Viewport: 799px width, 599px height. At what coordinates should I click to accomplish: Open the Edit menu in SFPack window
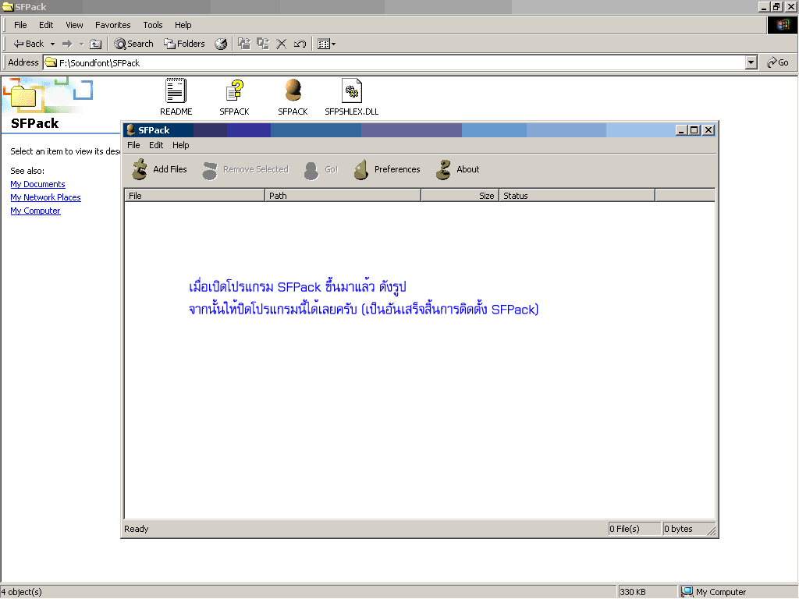click(156, 145)
